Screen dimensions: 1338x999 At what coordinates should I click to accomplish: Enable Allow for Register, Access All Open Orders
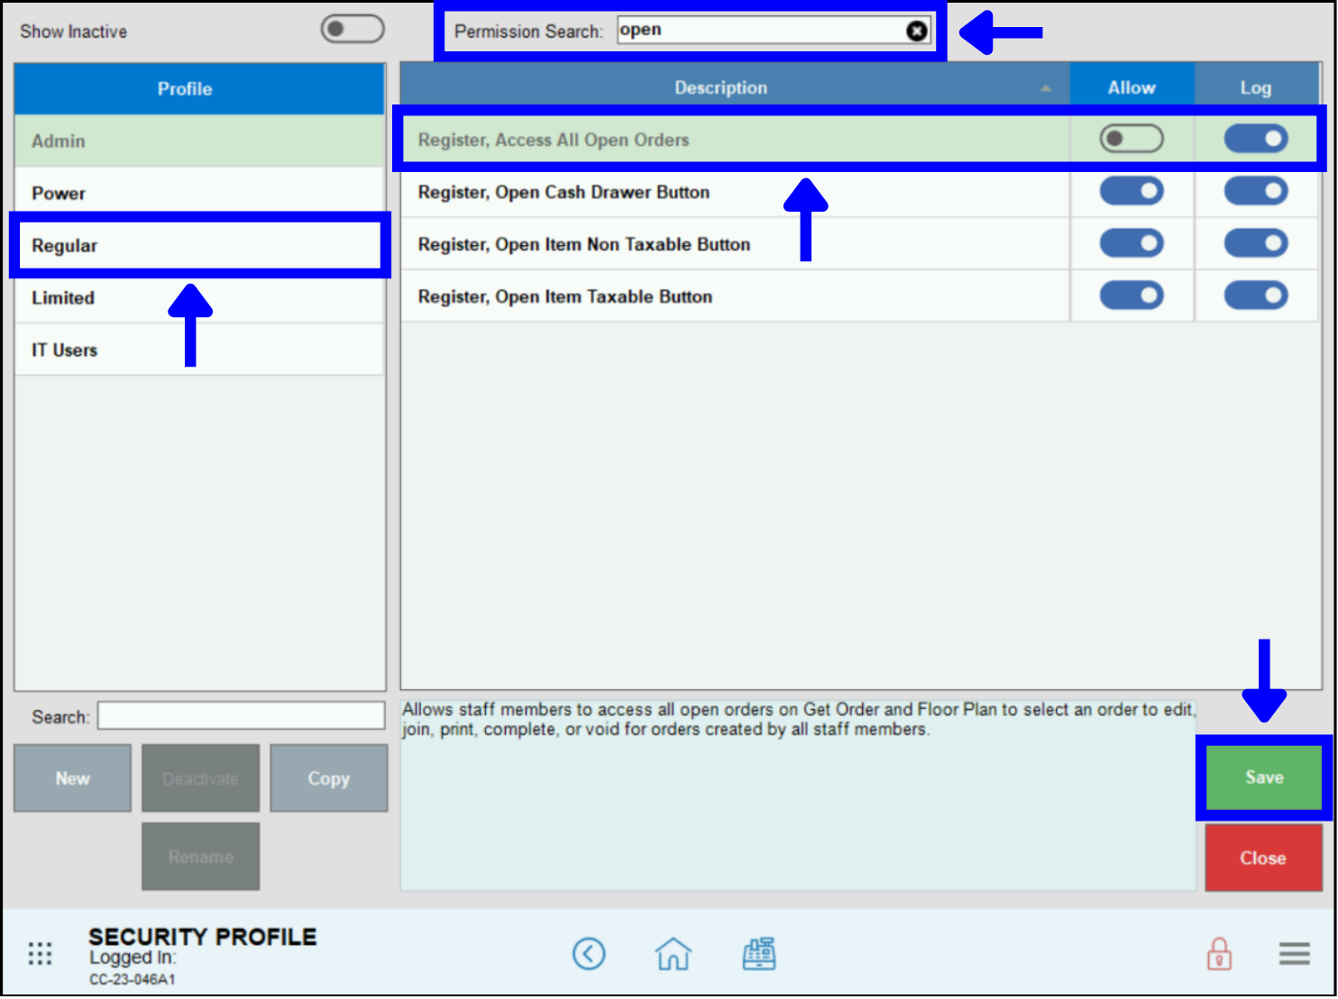[1132, 139]
